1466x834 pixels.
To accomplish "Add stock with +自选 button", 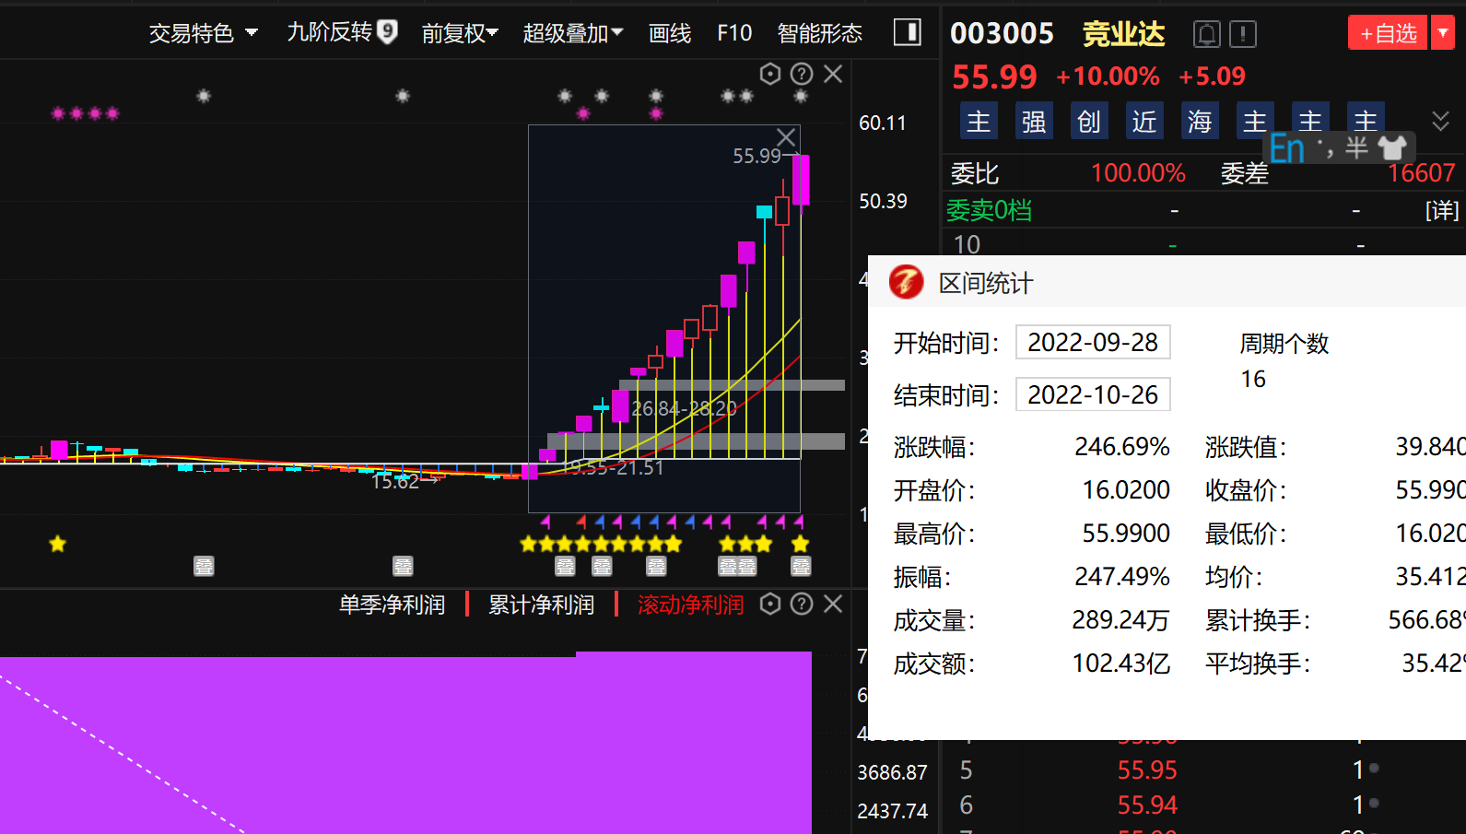I will (1388, 33).
